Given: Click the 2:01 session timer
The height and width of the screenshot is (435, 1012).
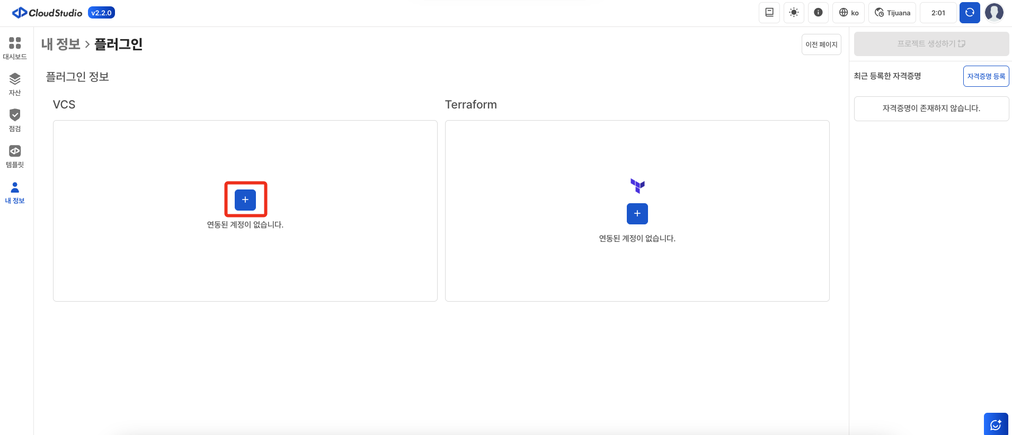Looking at the screenshot, I should coord(938,13).
